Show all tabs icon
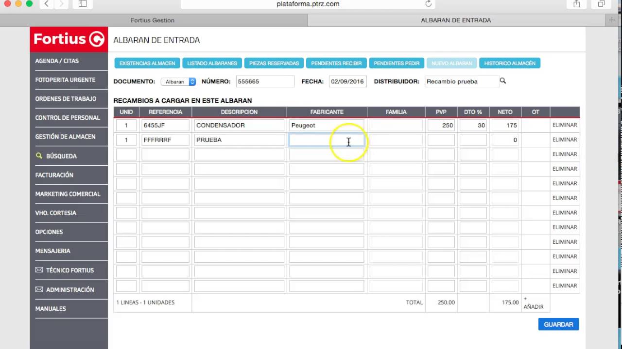This screenshot has width=622, height=349. (601, 4)
